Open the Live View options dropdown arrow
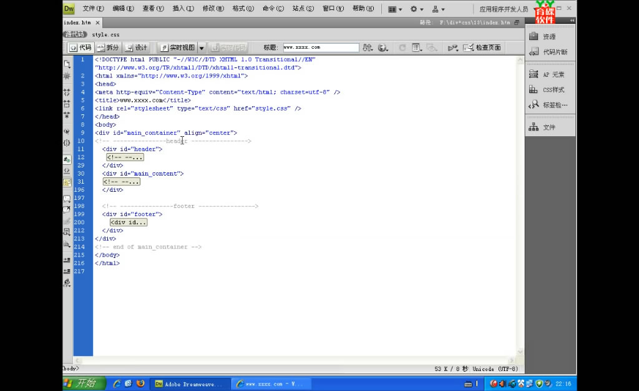 [202, 47]
